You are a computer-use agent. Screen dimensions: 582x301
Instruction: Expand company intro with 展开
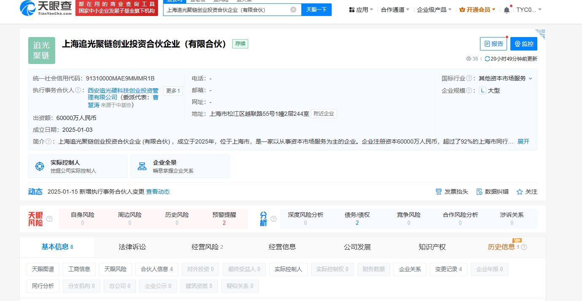523,141
